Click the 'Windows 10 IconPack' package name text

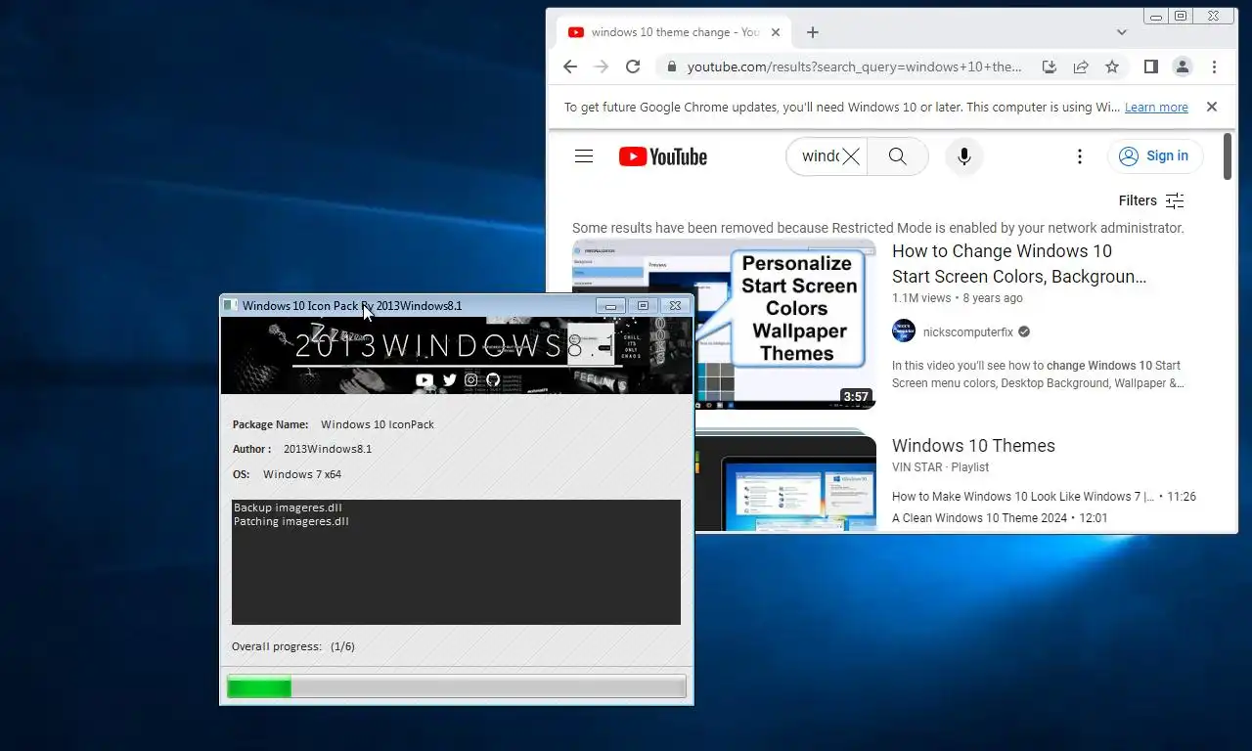(x=378, y=424)
